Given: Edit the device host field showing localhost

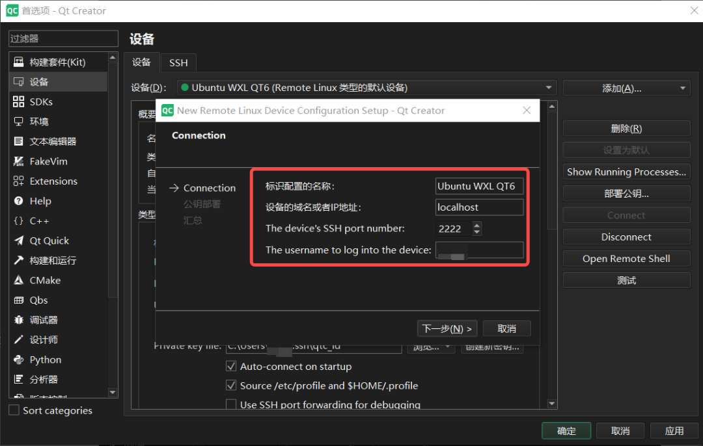Looking at the screenshot, I should pos(479,207).
